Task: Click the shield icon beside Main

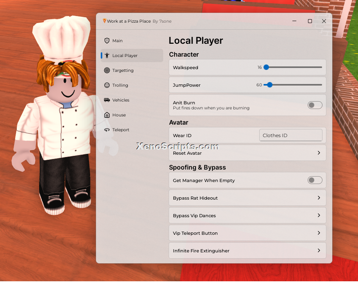Action: click(107, 41)
